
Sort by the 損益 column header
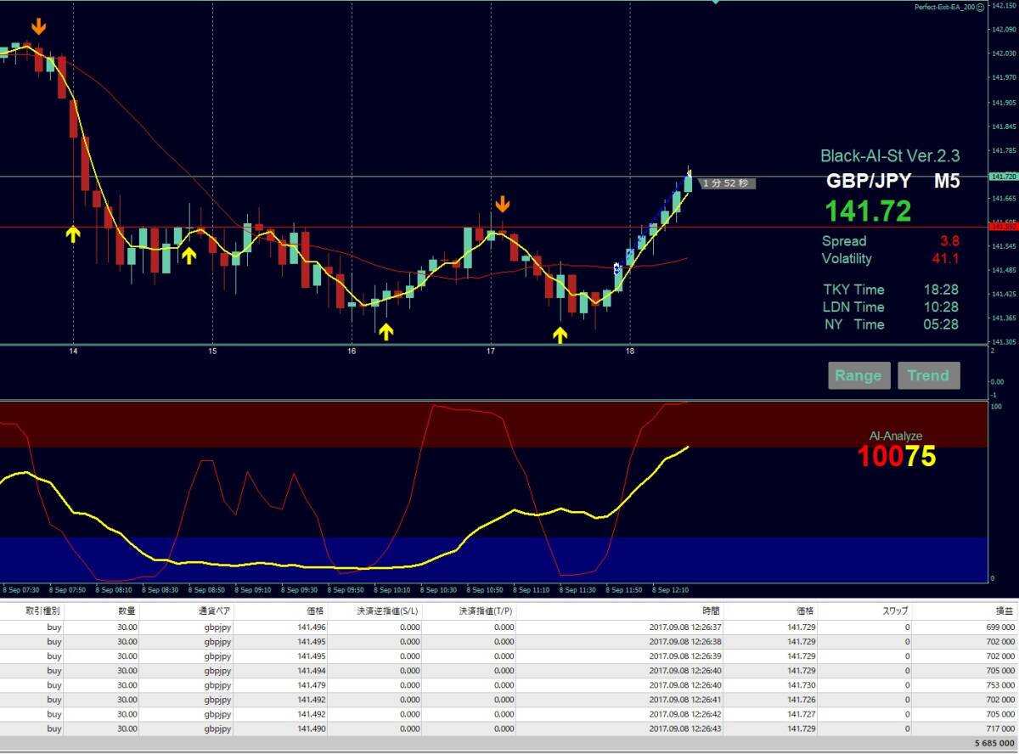pos(1005,611)
